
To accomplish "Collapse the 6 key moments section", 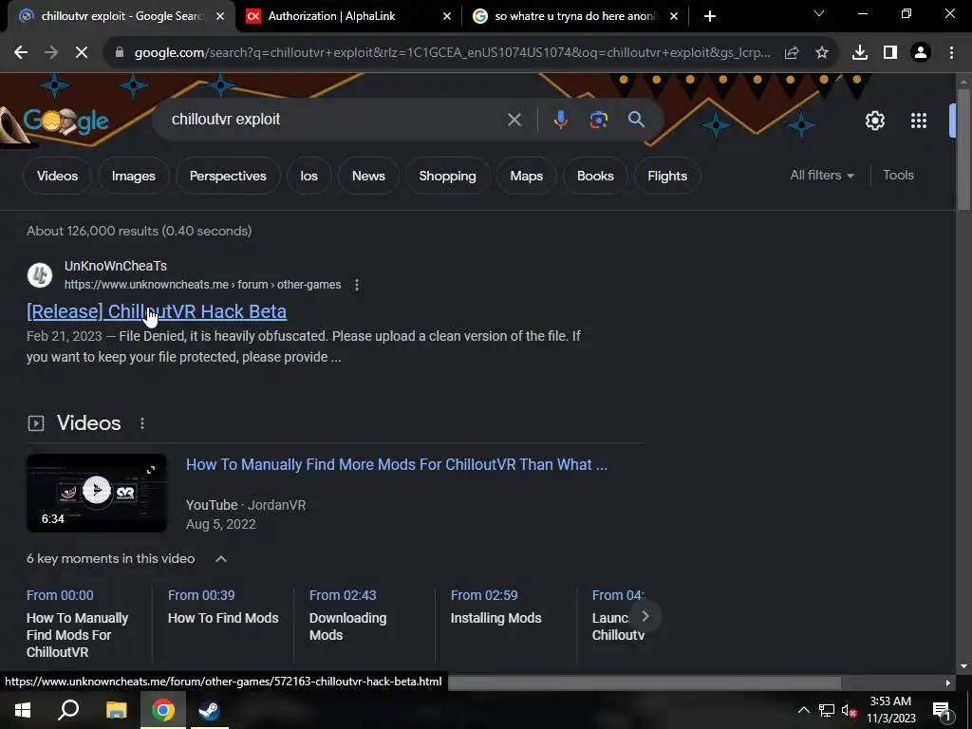I will click(x=220, y=559).
